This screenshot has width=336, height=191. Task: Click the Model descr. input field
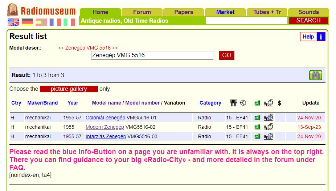pos(152,55)
